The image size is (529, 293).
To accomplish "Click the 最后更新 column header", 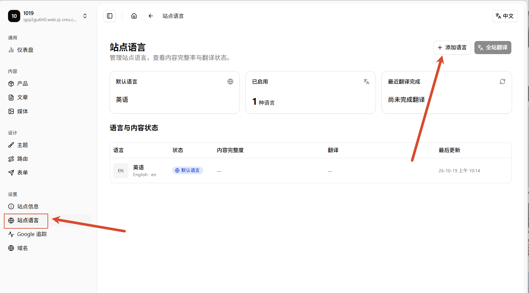I will [449, 150].
